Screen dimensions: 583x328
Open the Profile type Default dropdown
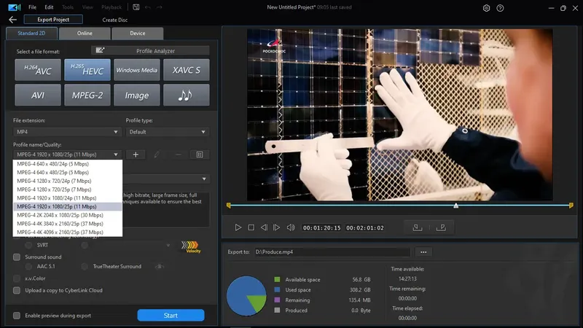[168, 132]
